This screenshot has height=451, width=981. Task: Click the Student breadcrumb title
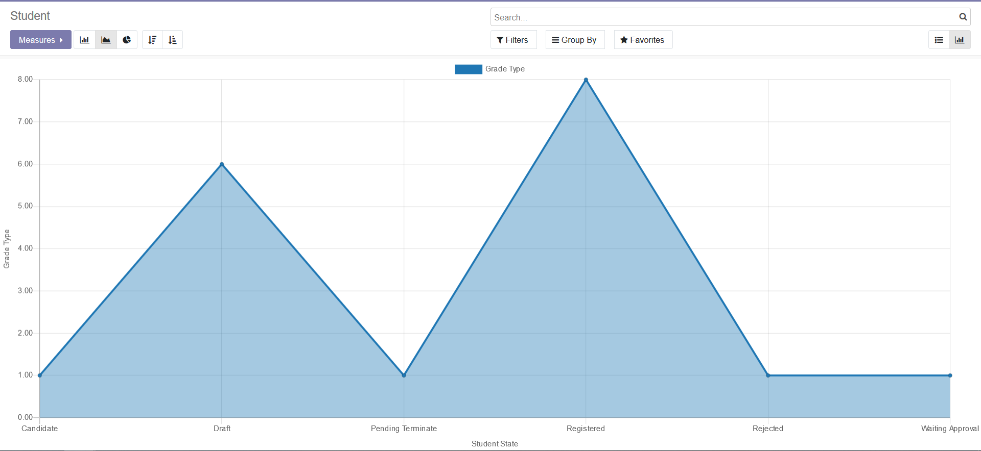(x=30, y=16)
